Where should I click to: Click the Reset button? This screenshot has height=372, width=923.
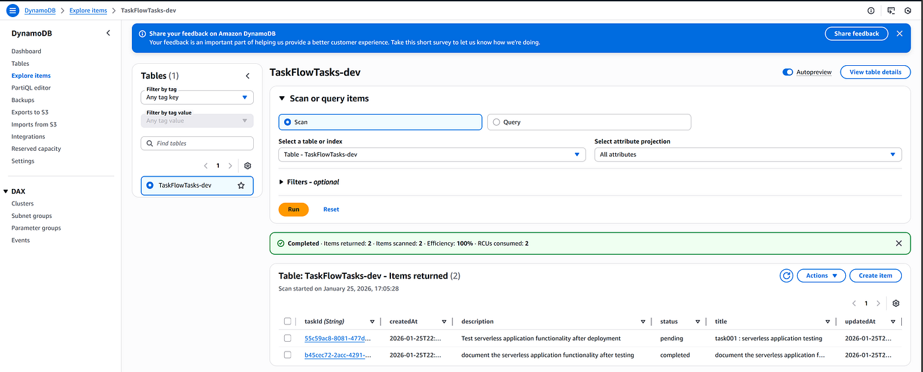click(331, 209)
